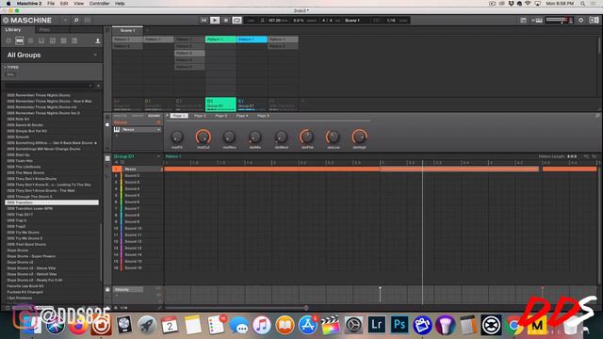The image size is (603, 339).
Task: Open the mixer view icon in header
Action: pos(88,20)
